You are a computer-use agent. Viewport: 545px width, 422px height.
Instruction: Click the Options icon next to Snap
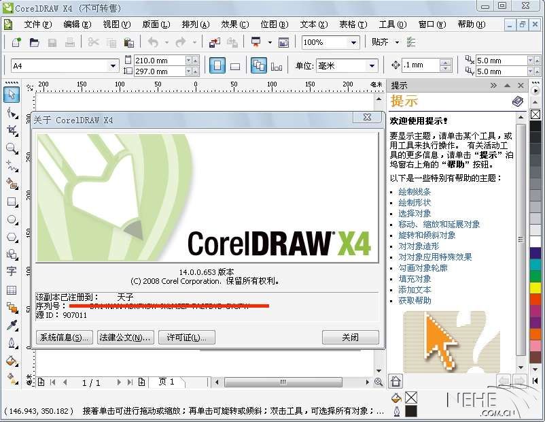[411, 42]
